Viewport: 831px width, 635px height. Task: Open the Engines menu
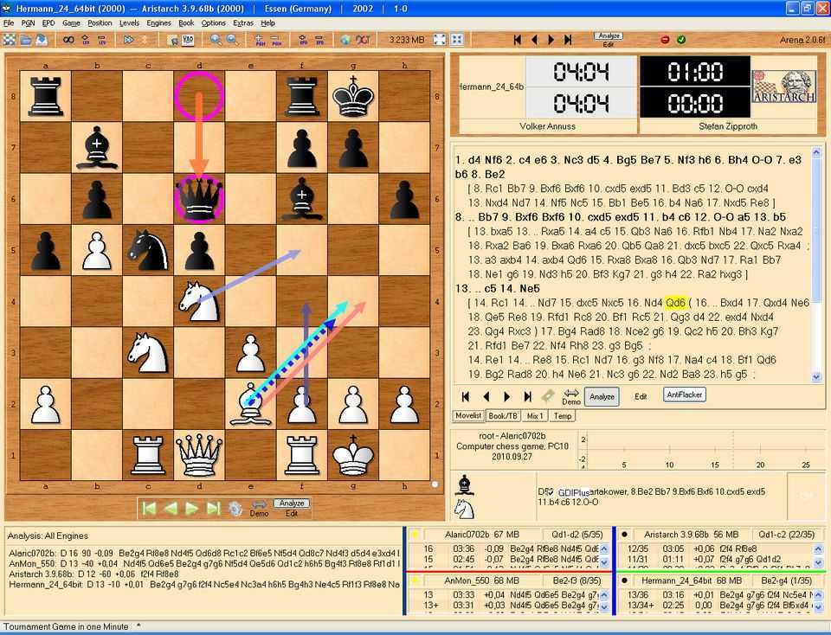click(158, 23)
